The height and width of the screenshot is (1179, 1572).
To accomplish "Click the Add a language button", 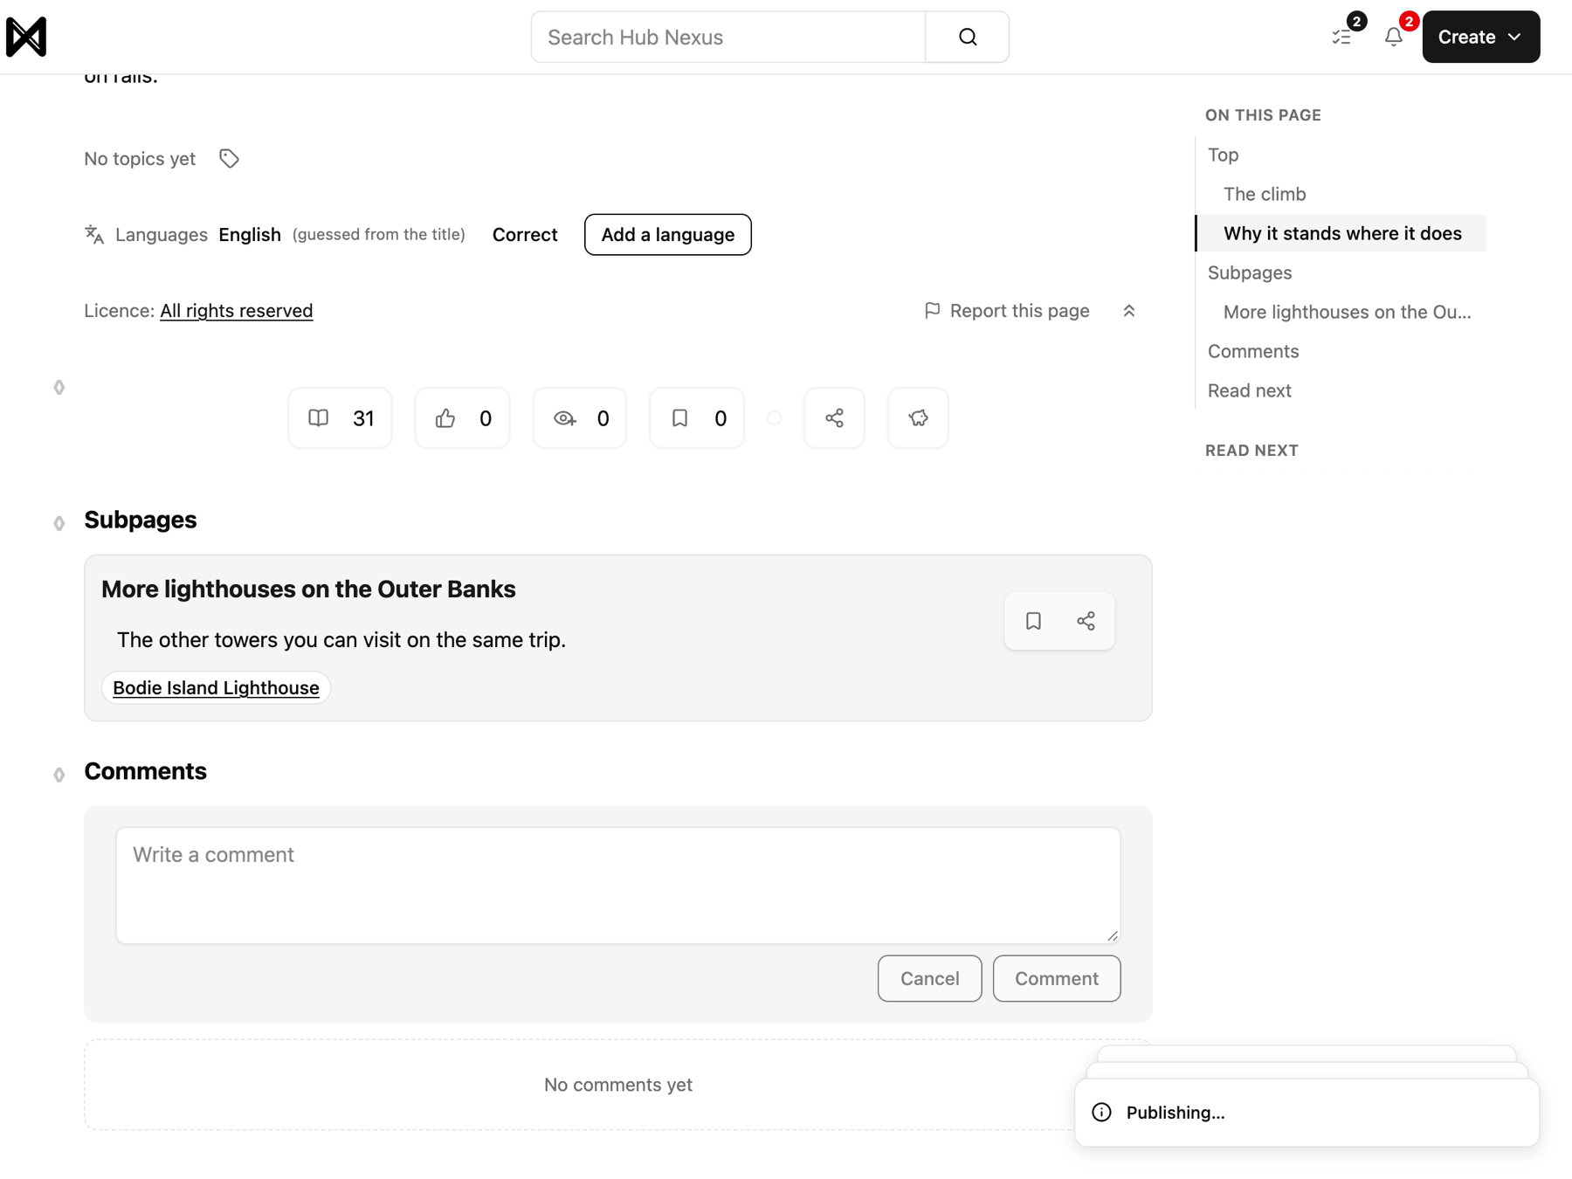I will click(667, 234).
